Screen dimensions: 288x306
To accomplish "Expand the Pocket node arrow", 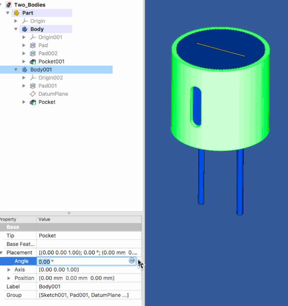I will coord(24,102).
